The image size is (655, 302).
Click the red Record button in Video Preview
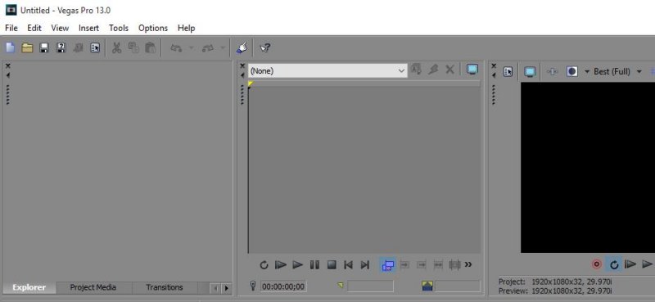[x=597, y=264]
